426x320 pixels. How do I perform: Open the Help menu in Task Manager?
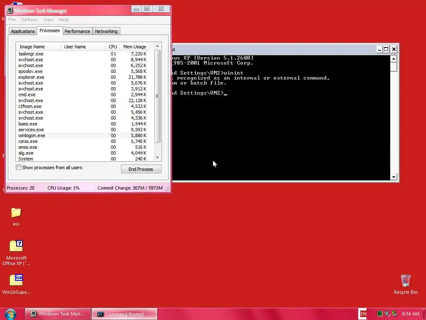(64, 20)
